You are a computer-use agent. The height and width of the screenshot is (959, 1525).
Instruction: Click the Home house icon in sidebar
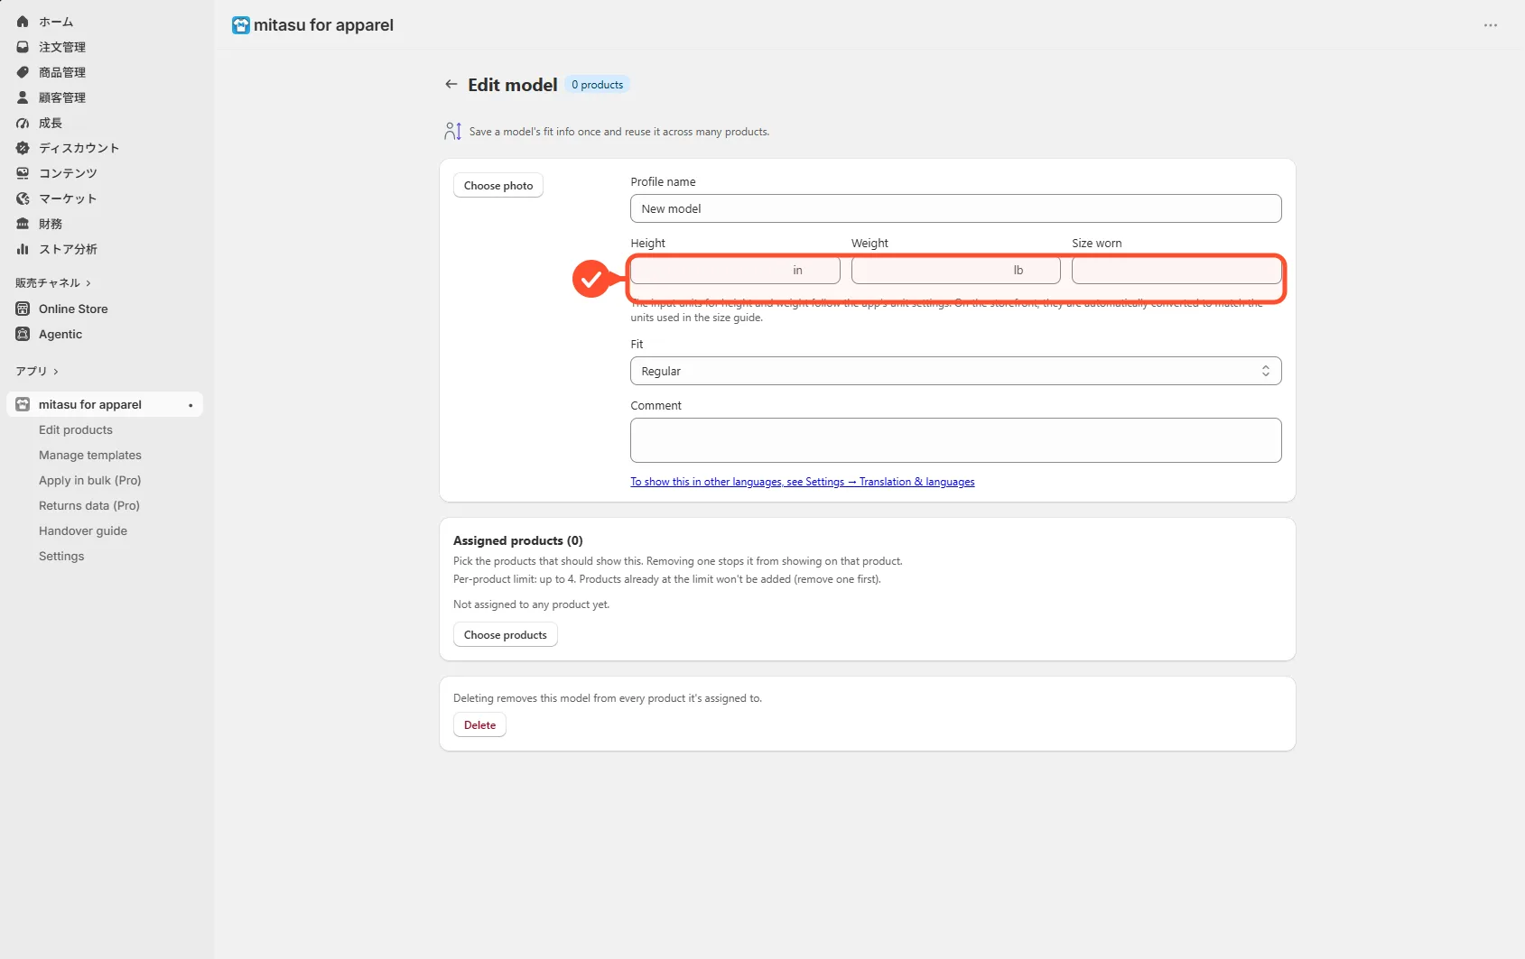click(23, 22)
